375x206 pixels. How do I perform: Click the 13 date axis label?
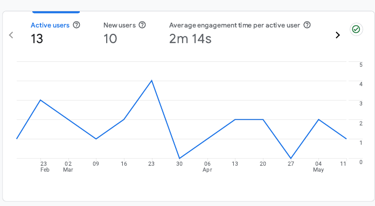(235, 164)
